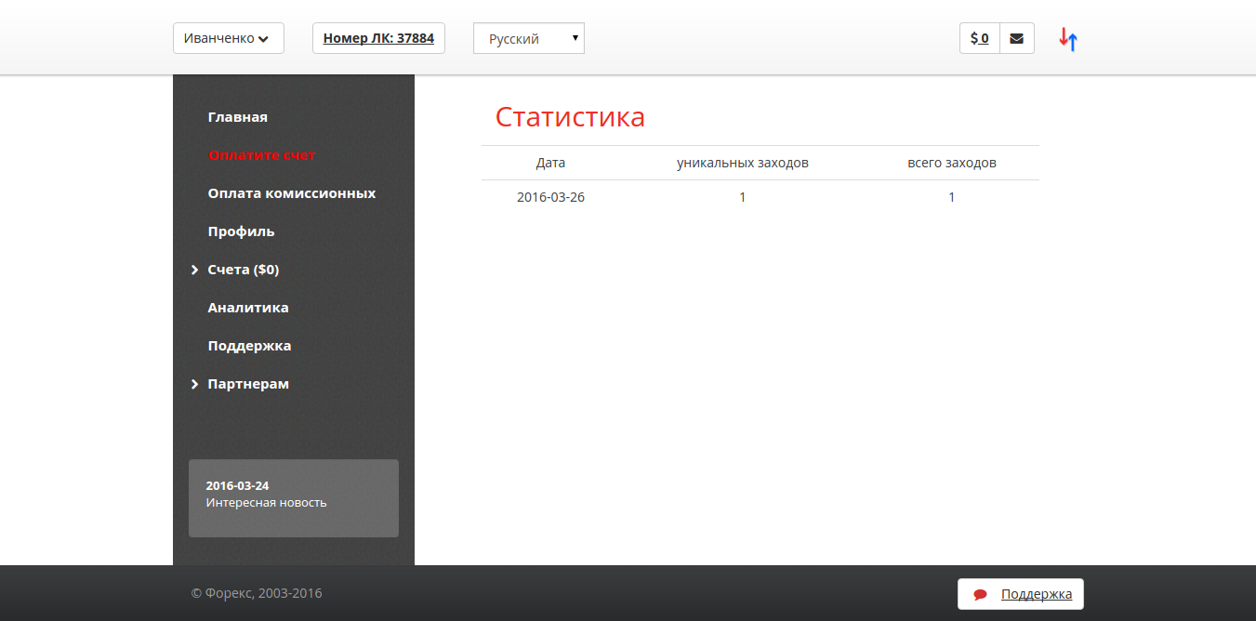Open Оплата комиссионных menu item
Image resolution: width=1256 pixels, height=621 pixels.
tap(292, 193)
